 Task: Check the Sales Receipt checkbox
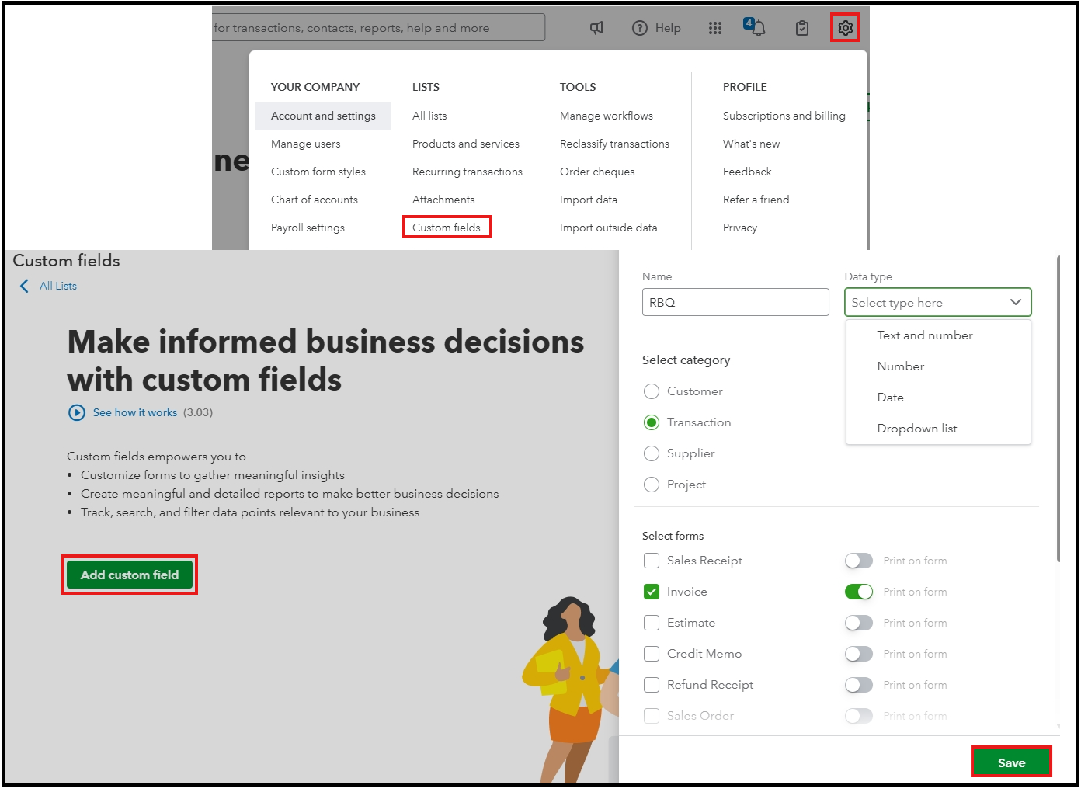[x=652, y=561]
